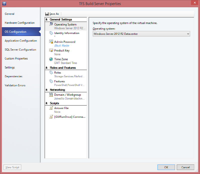
Task: Collapse the Networking section chevron
Action: tap(46, 90)
